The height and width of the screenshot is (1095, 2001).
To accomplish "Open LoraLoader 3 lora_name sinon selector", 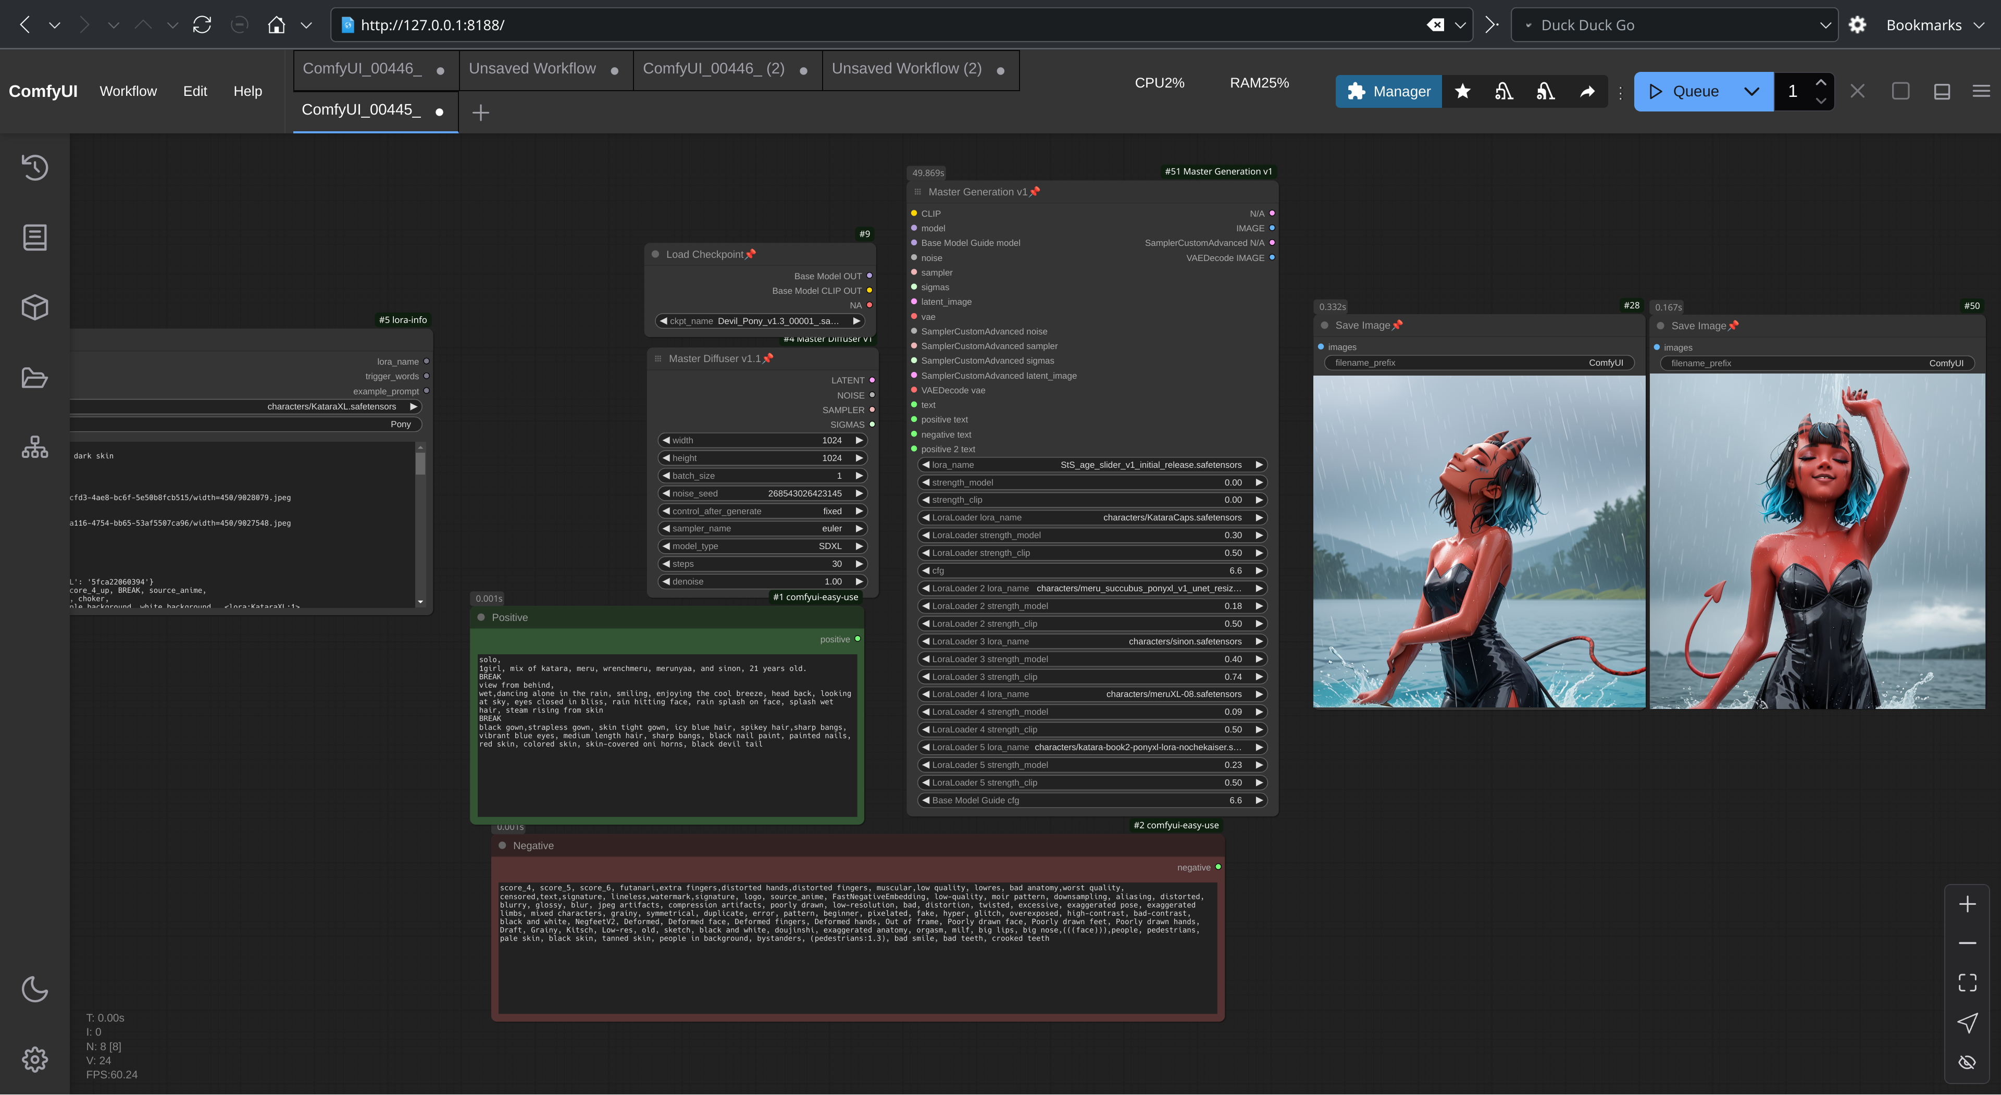I will 1091,641.
